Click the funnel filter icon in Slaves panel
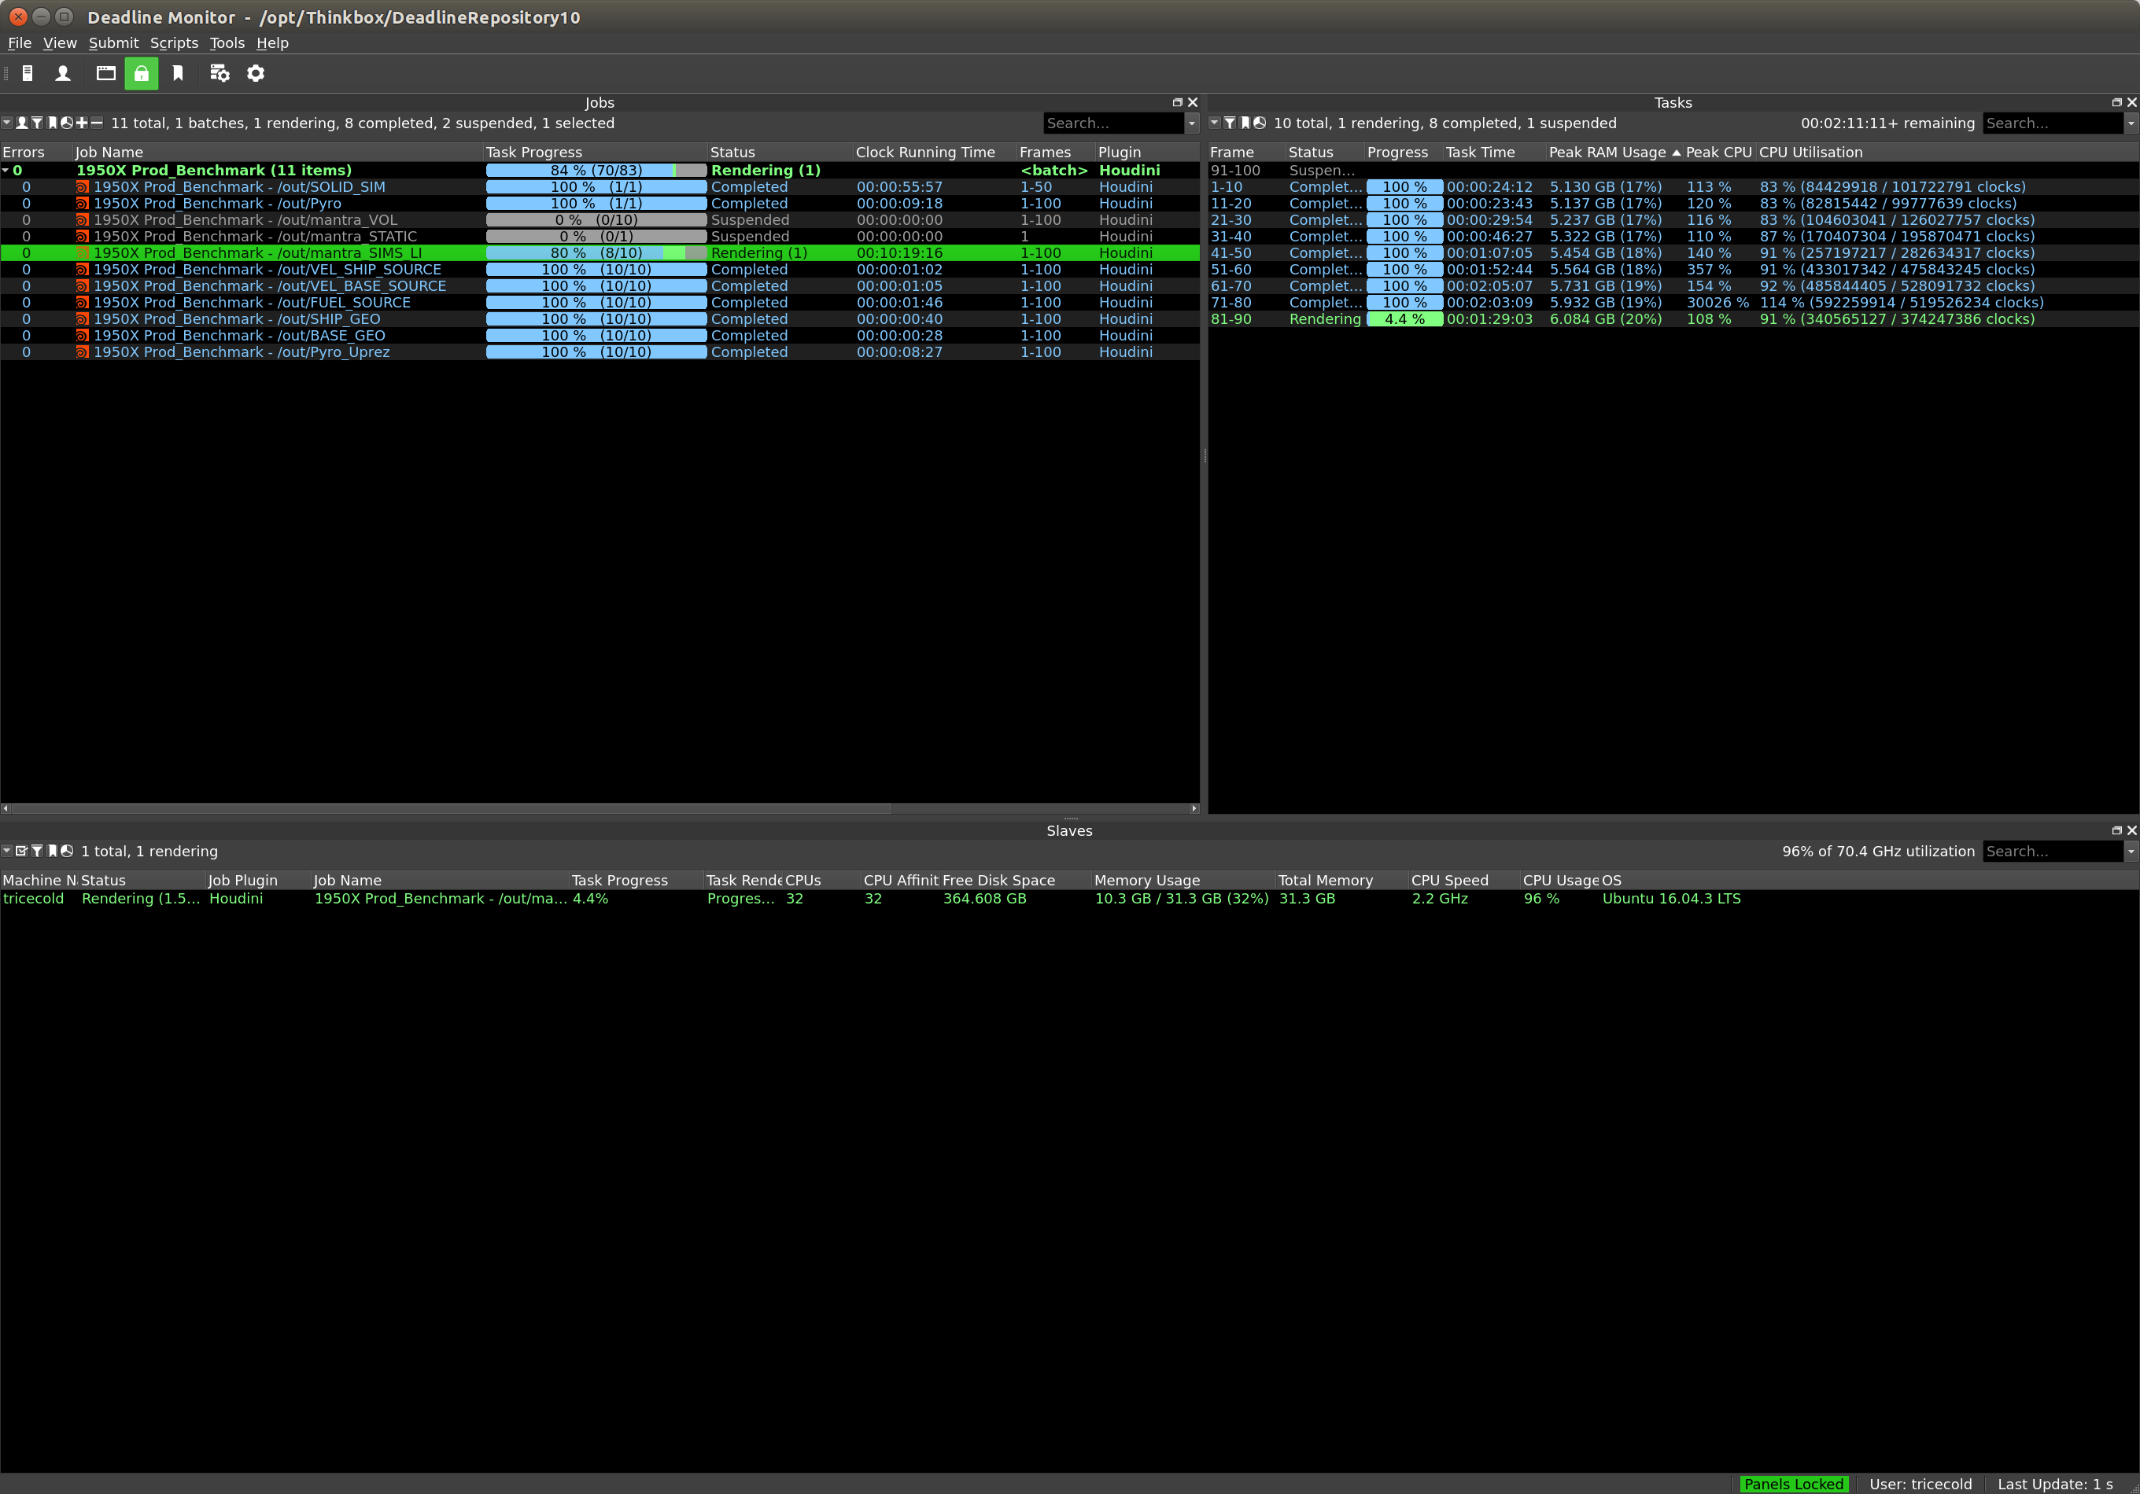This screenshot has height=1494, width=2140. click(x=37, y=852)
